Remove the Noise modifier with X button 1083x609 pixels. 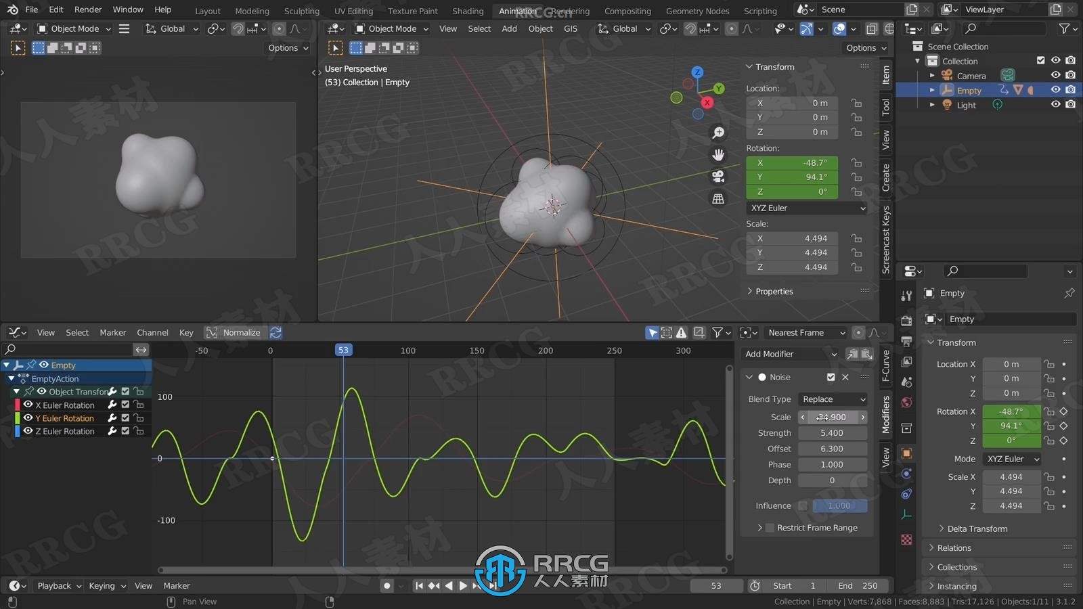click(x=845, y=377)
